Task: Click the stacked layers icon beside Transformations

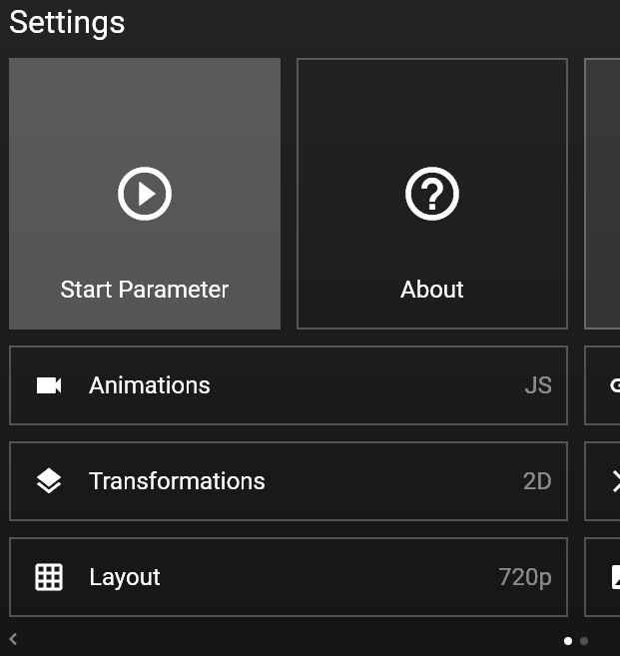Action: coord(49,480)
